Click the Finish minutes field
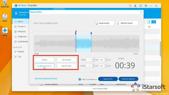This screenshot has height=95, width=169. coord(89,66)
